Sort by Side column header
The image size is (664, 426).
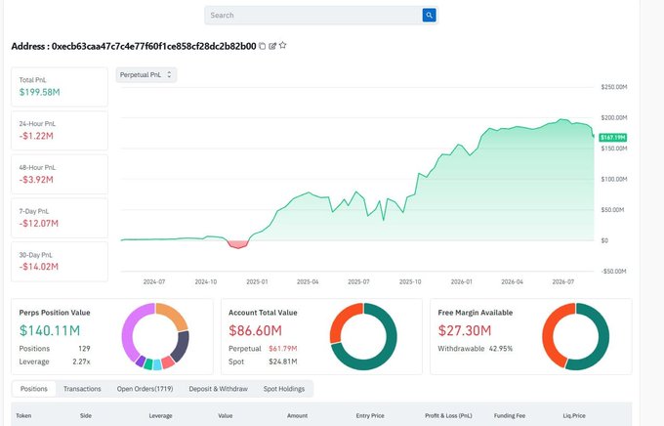(86, 416)
